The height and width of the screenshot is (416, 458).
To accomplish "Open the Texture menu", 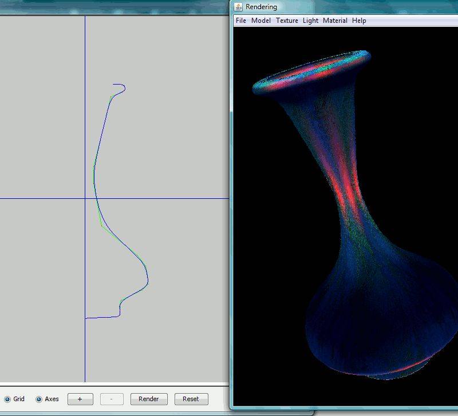I will [287, 21].
